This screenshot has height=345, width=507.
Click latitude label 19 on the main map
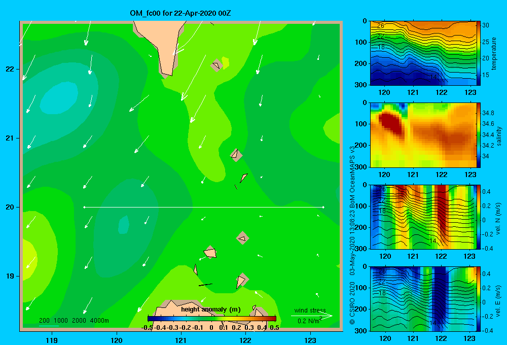point(10,276)
